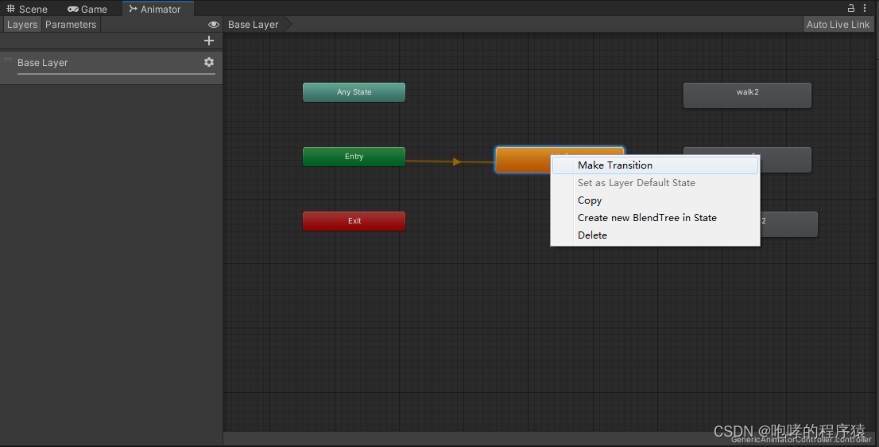Toggle the eye visibility icon

pyautogui.click(x=214, y=25)
